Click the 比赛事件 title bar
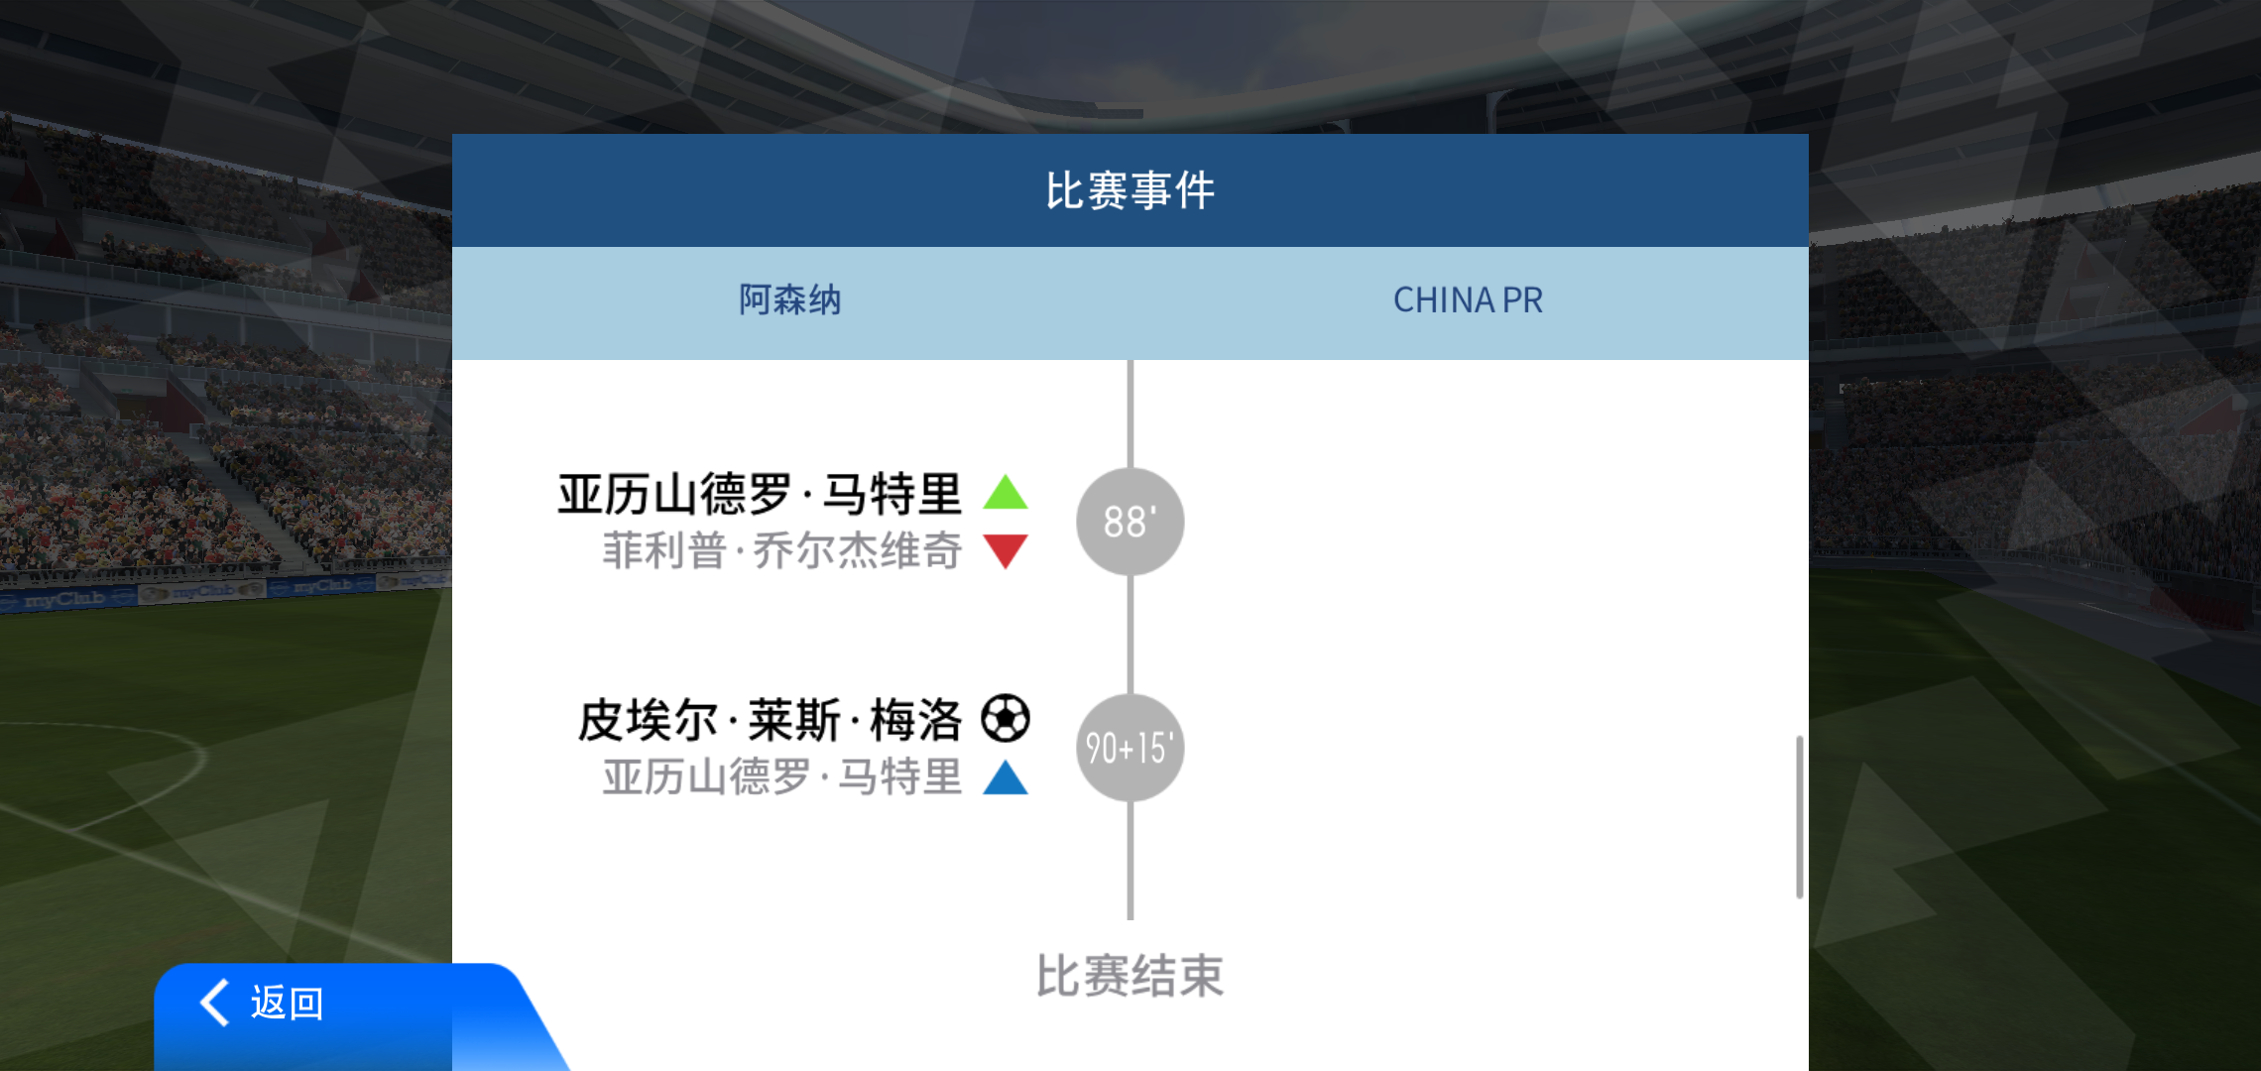The image size is (2261, 1071). pyautogui.click(x=1130, y=190)
